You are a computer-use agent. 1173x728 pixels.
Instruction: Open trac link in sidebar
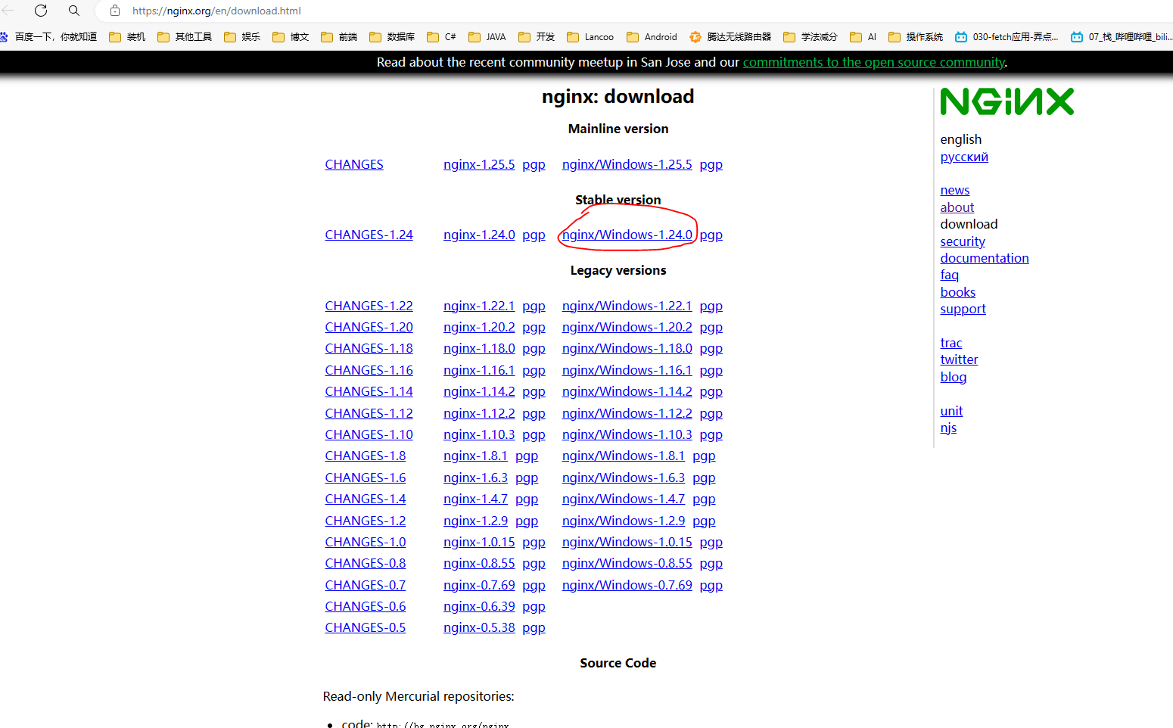point(951,343)
